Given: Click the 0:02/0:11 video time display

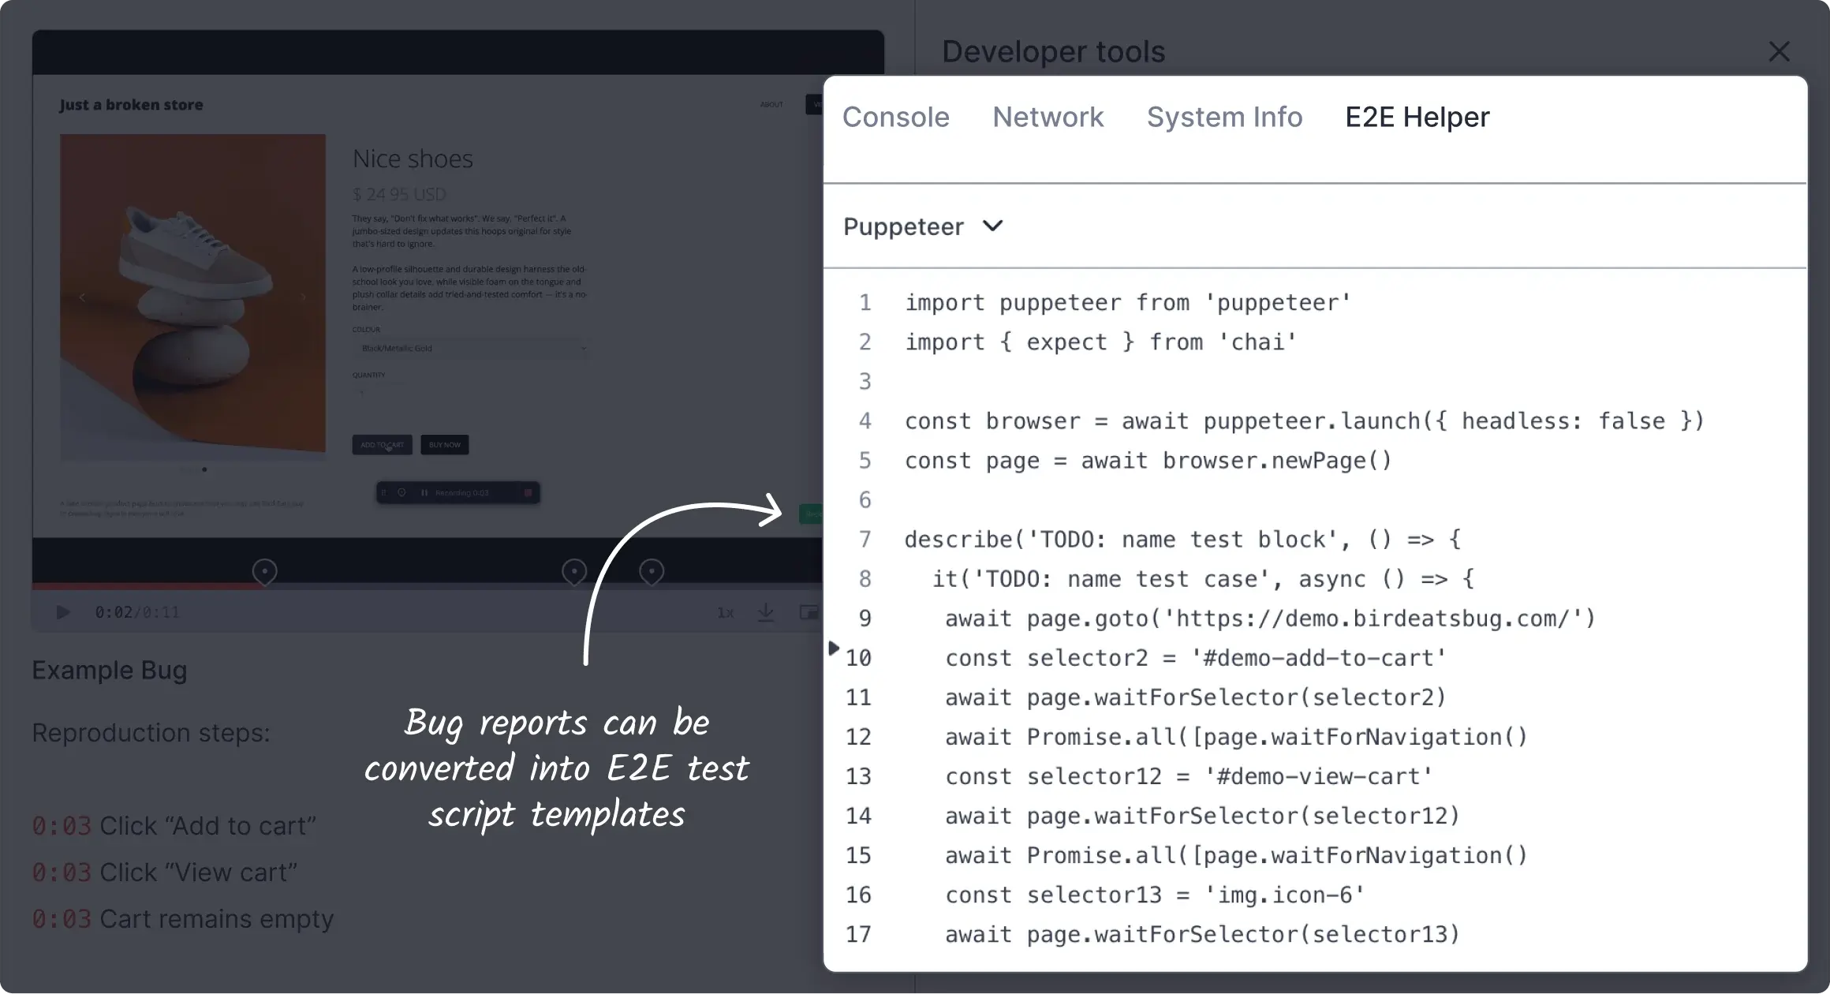Looking at the screenshot, I should (137, 613).
